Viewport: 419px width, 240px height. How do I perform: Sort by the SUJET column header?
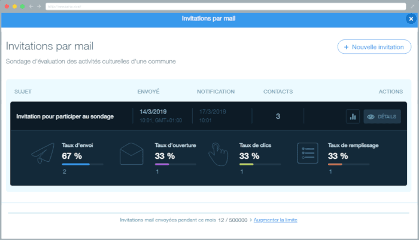click(22, 92)
